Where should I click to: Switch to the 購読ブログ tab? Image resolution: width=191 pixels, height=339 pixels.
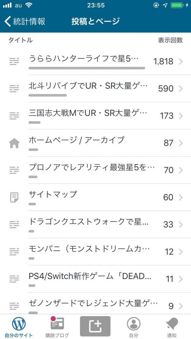coord(57,324)
